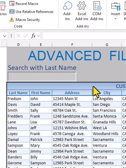
Task: Select address cell 12151 Wilshire Blvd.
Action: coord(72,128)
